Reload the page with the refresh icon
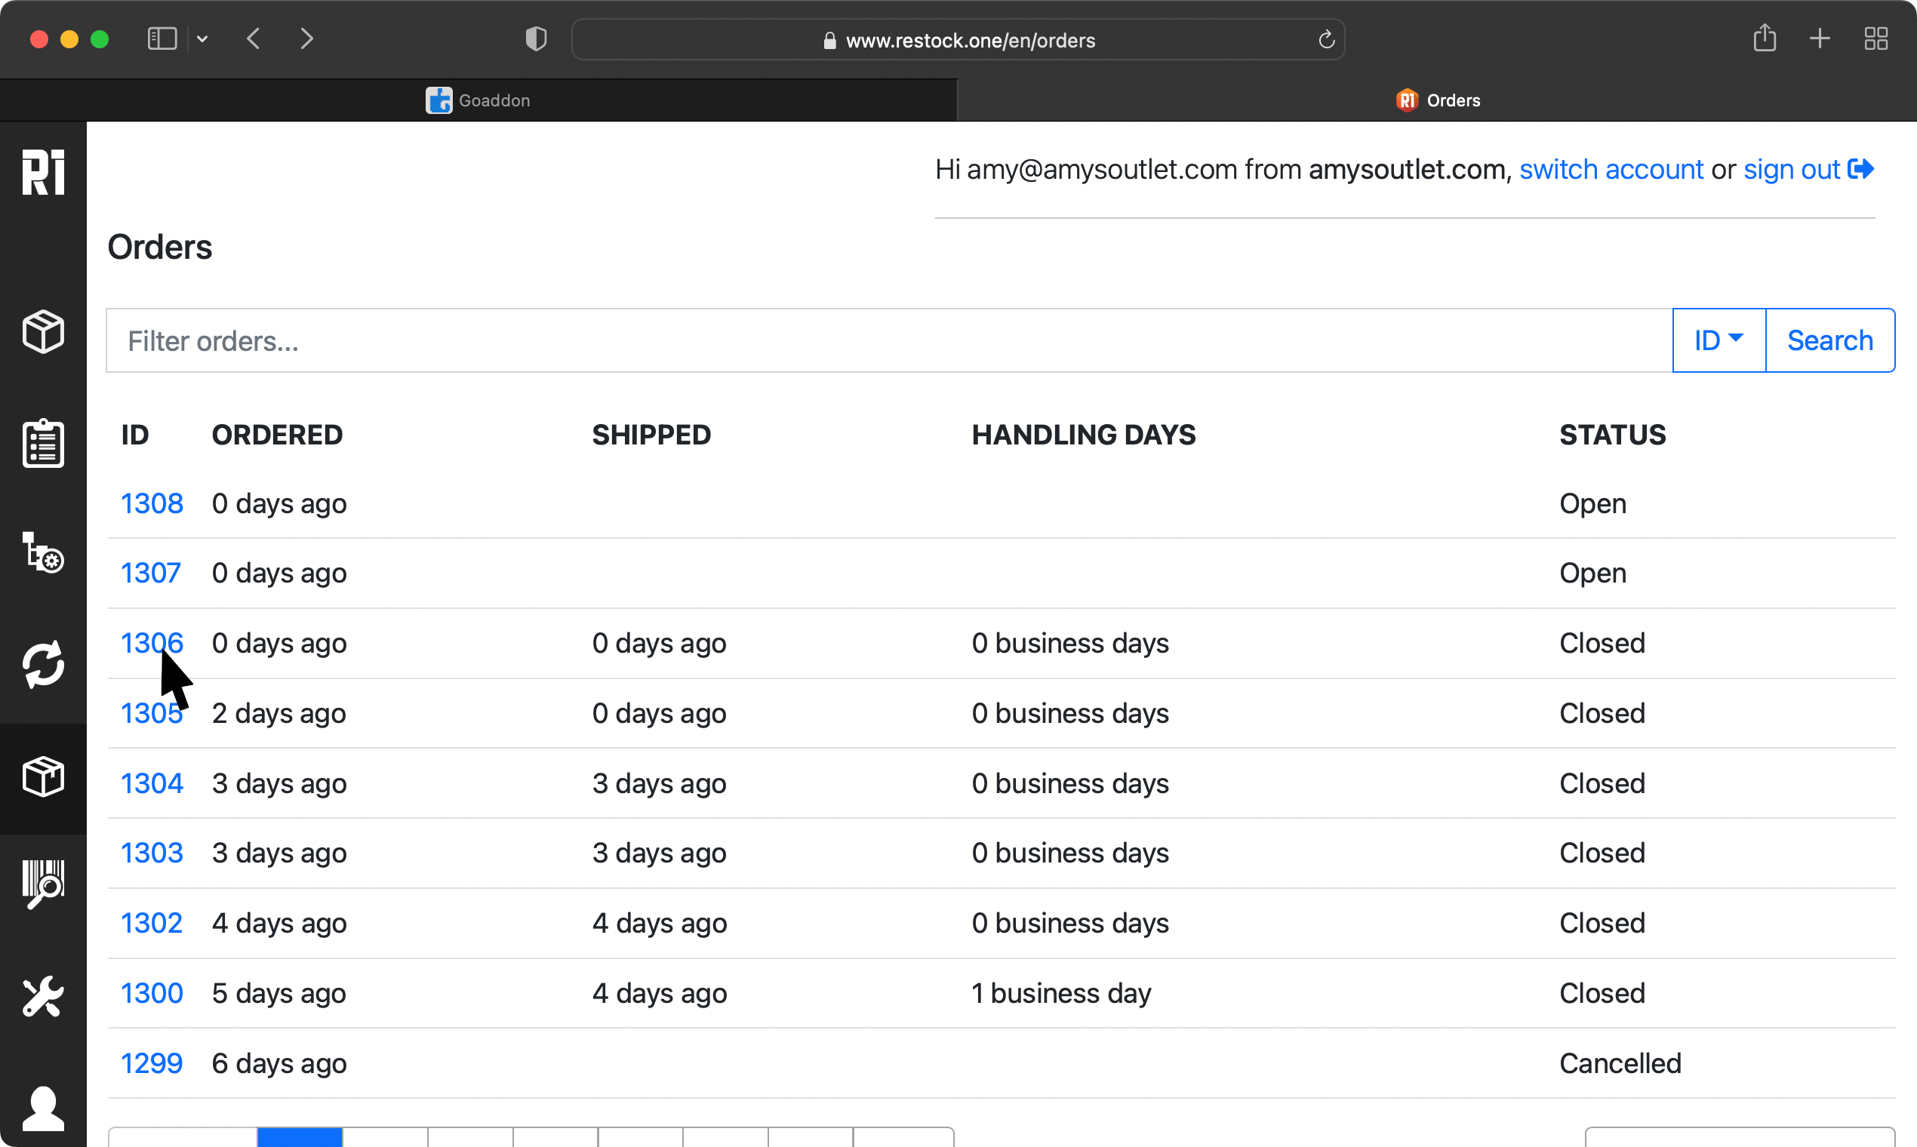This screenshot has height=1147, width=1917. [x=1327, y=39]
